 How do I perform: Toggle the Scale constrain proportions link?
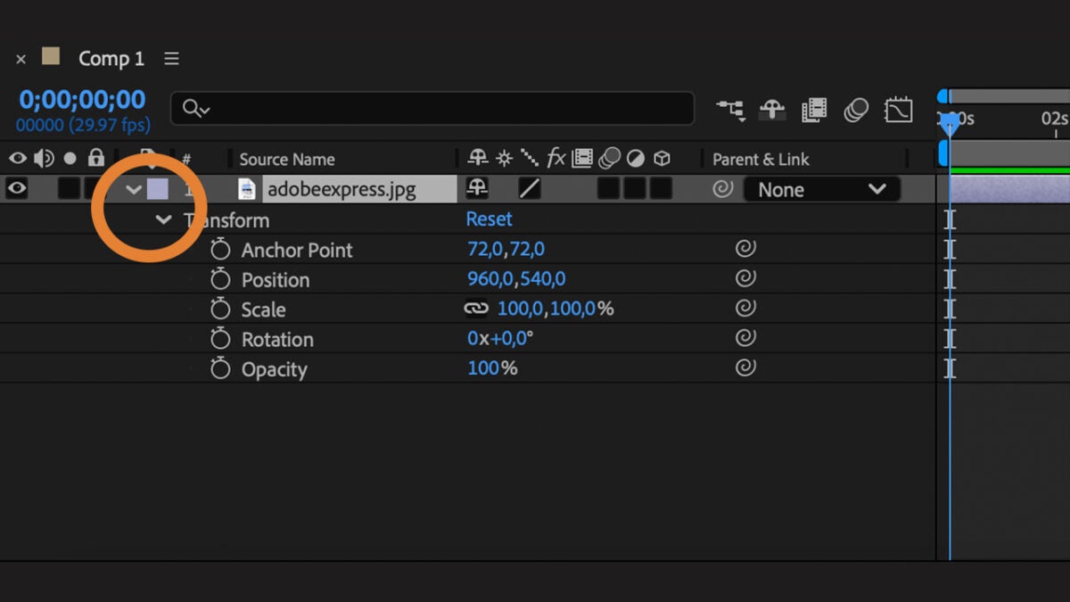pos(477,309)
